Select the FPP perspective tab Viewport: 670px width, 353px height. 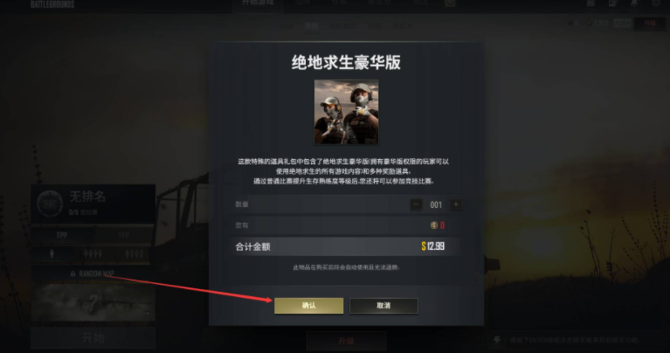click(123, 235)
